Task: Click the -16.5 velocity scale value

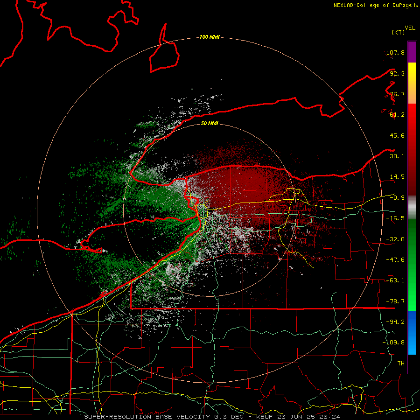Action: point(395,218)
